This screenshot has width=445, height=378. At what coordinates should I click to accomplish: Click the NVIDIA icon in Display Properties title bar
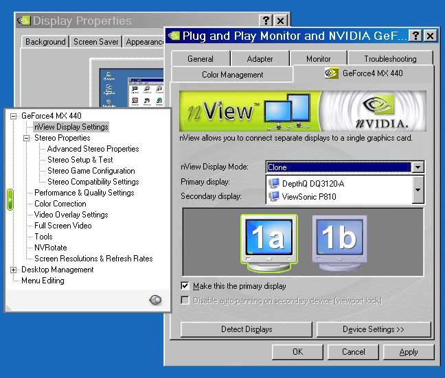click(24, 21)
